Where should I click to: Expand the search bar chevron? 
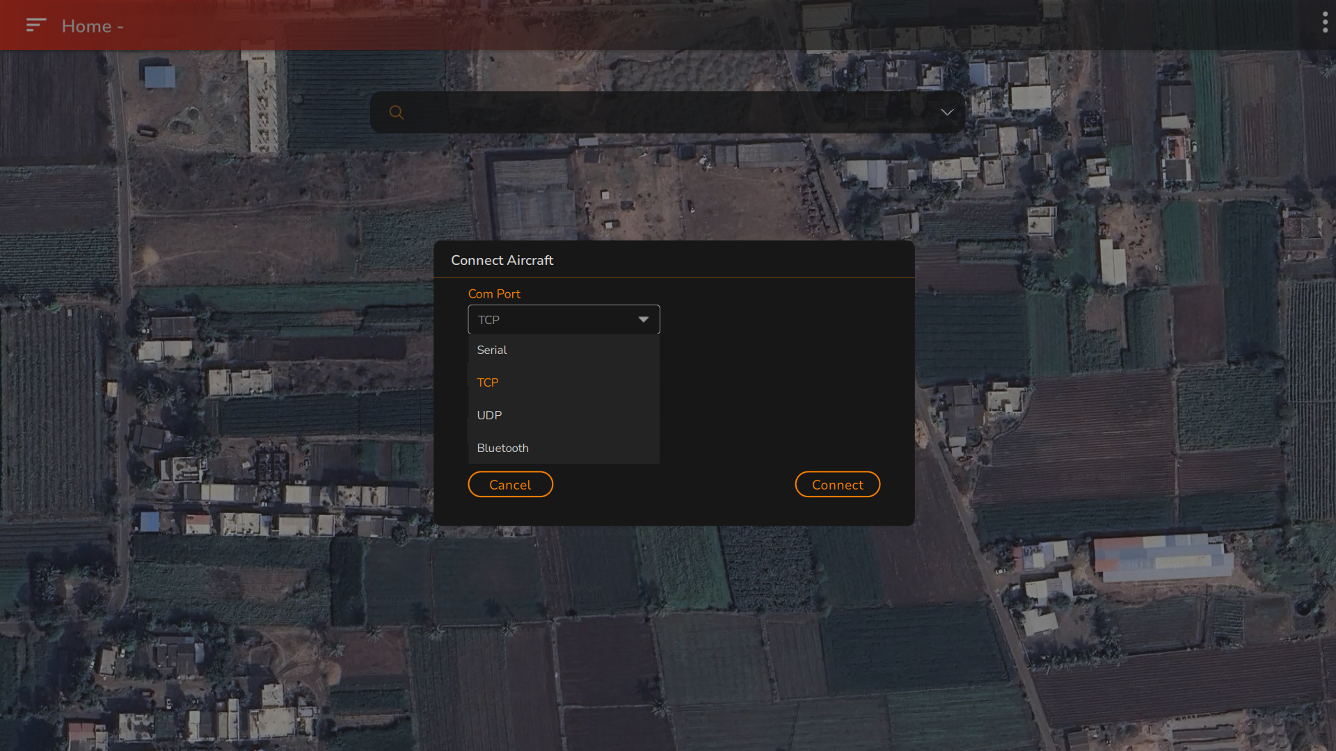click(x=947, y=112)
